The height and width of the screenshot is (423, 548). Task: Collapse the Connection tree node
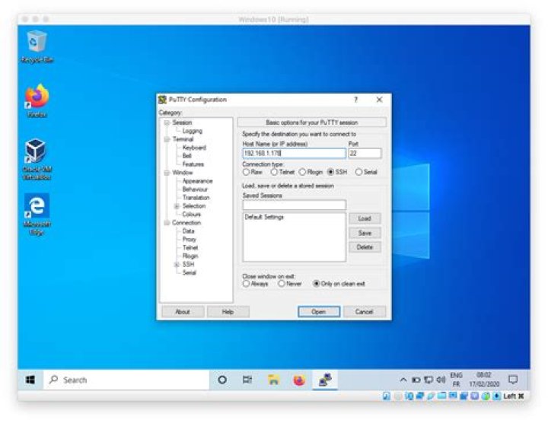pyautogui.click(x=167, y=223)
